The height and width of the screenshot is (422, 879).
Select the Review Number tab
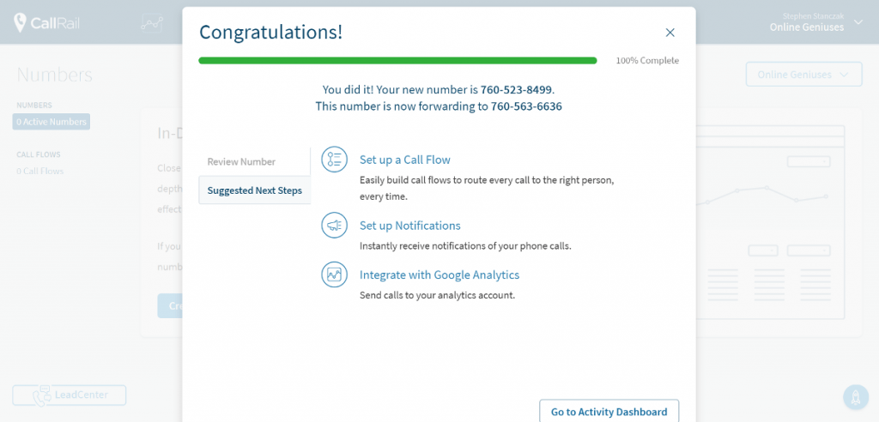[254, 162]
